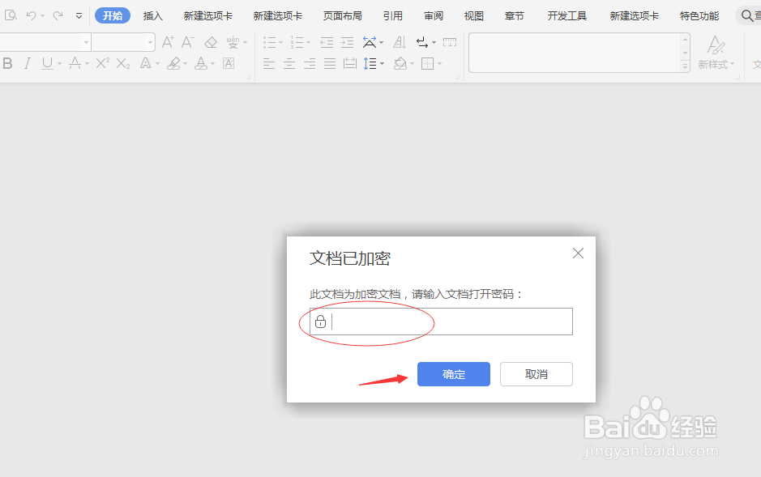This screenshot has height=477, width=761.
Task: Click the 取消 (Cancel) button
Action: [x=536, y=374]
